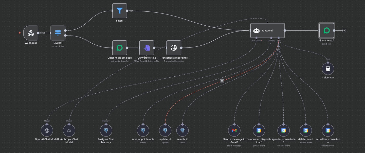This screenshot has height=153, width=365.
Task: Select the Webhook1 trigger node
Action: [31, 33]
